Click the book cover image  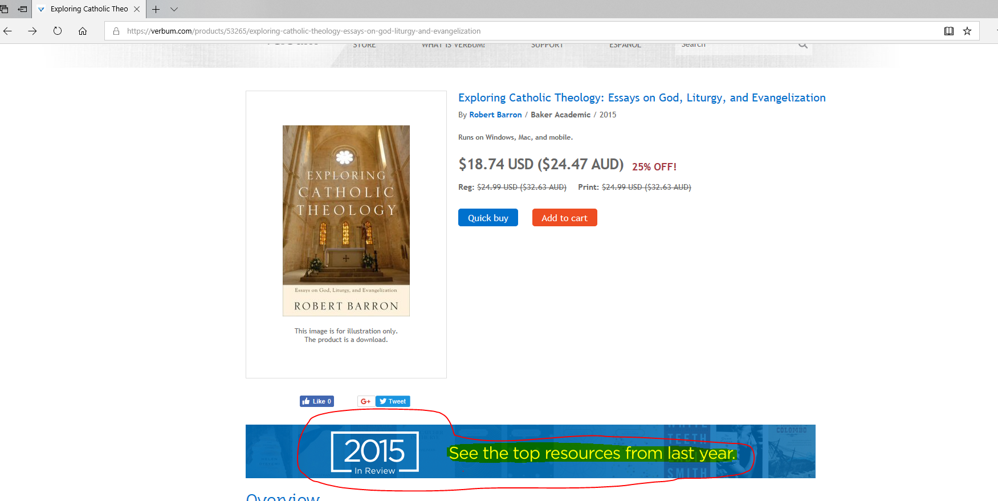coord(346,221)
